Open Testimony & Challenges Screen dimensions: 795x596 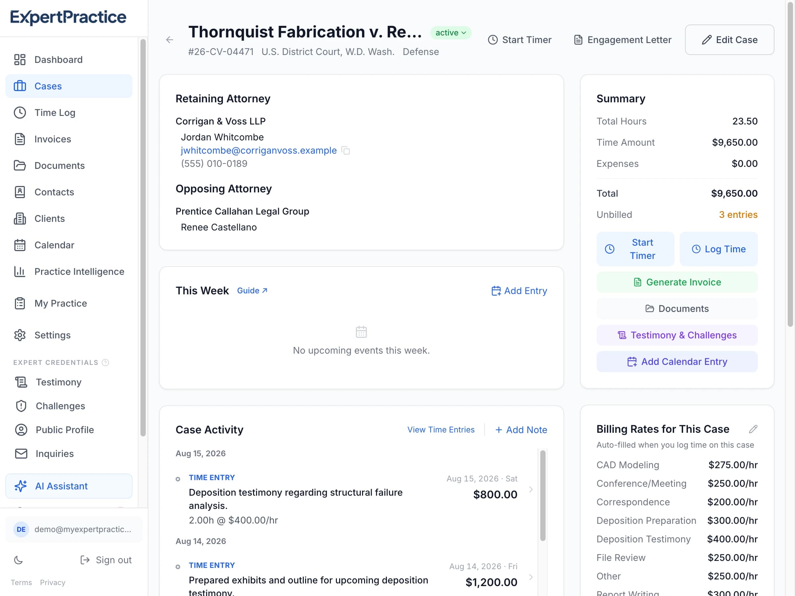click(677, 335)
